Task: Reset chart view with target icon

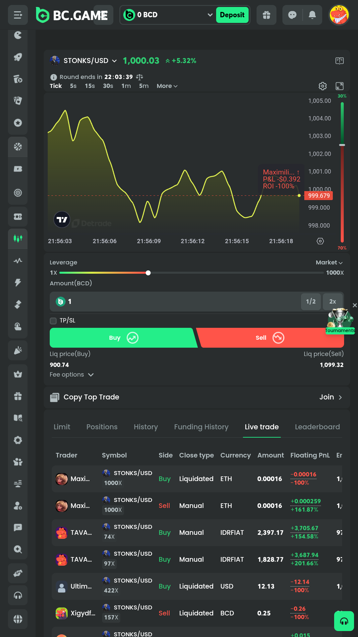Action: [x=320, y=241]
